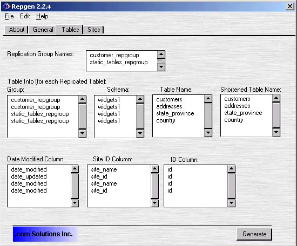The width and height of the screenshot is (297, 246).
Task: Click up arrow of Schema list scrollbar
Action: point(140,99)
